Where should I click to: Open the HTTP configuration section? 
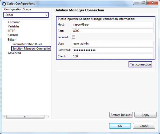(11, 31)
